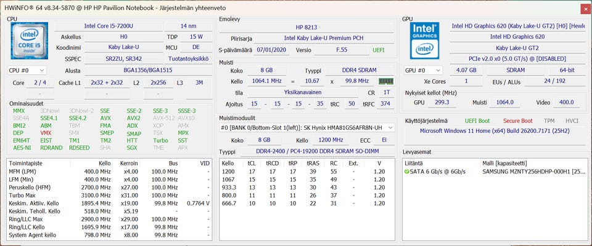Click the TPM status label
592x246 pixels.
(549, 121)
